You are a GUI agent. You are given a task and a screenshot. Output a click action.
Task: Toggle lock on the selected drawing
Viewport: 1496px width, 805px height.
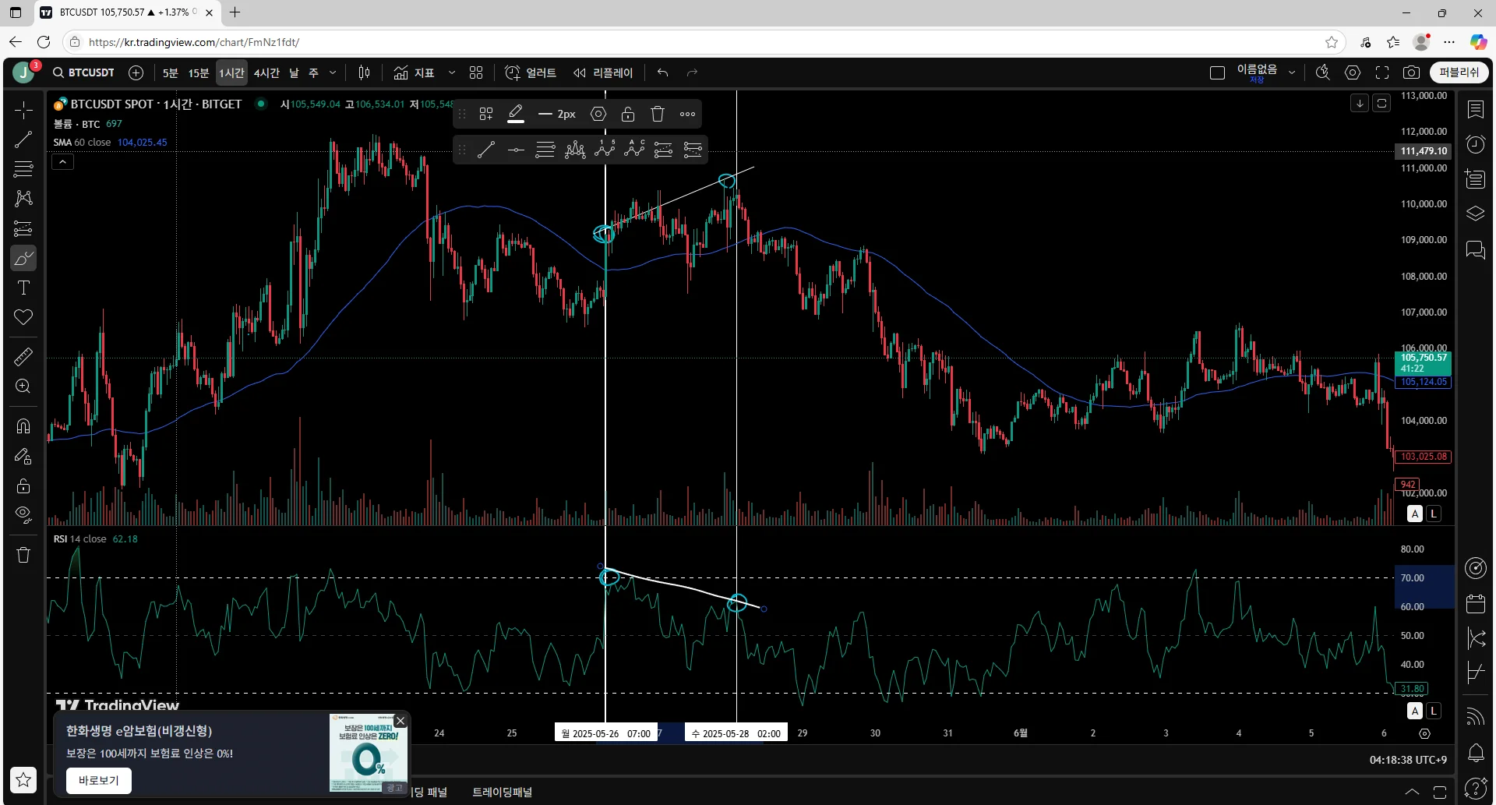(628, 115)
